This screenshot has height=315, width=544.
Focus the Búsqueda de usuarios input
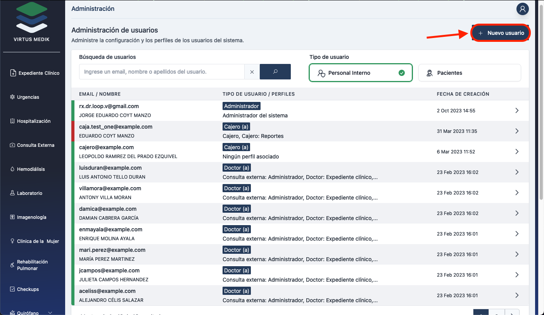pyautogui.click(x=162, y=72)
